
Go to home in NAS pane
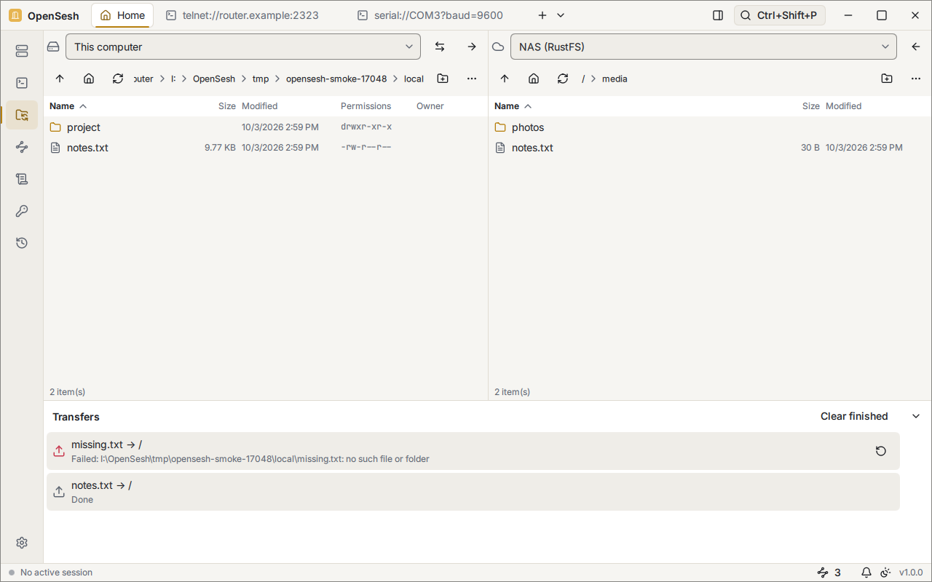coord(534,79)
